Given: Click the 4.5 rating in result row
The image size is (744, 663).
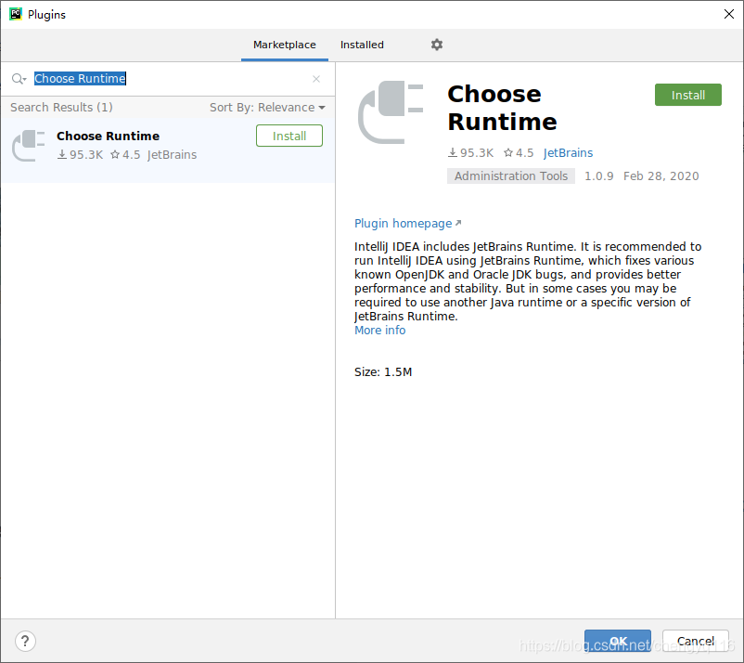Looking at the screenshot, I should coord(126,155).
